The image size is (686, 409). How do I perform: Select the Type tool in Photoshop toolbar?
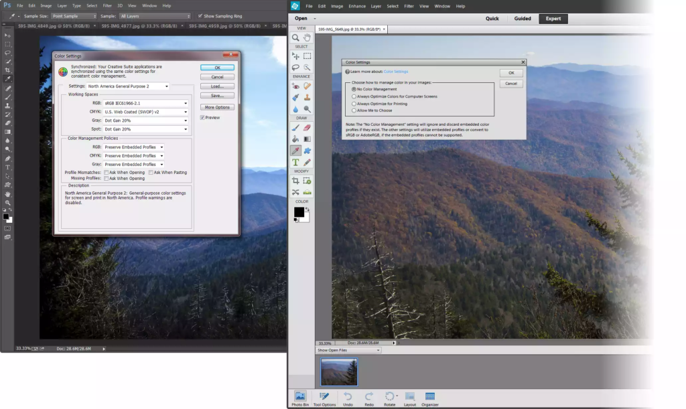(7, 167)
